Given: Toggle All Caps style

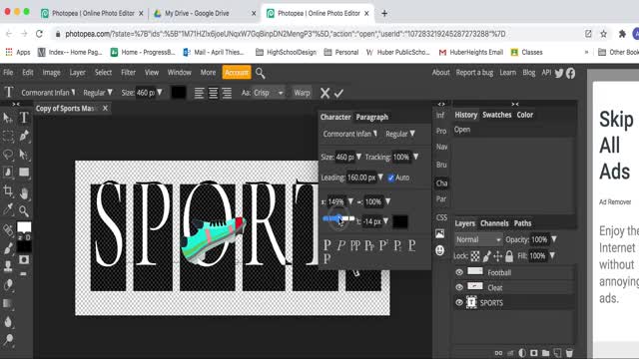Looking at the screenshot, I should 355,245.
